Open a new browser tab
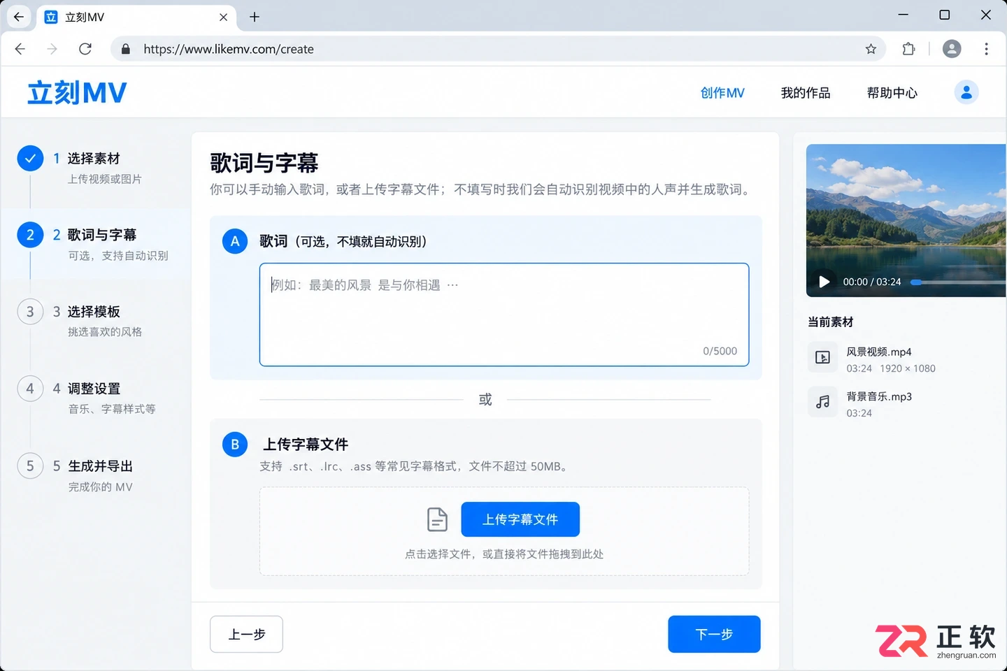This screenshot has height=671, width=1007. [255, 17]
